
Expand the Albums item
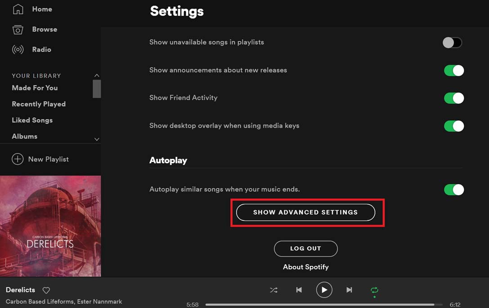(x=97, y=139)
